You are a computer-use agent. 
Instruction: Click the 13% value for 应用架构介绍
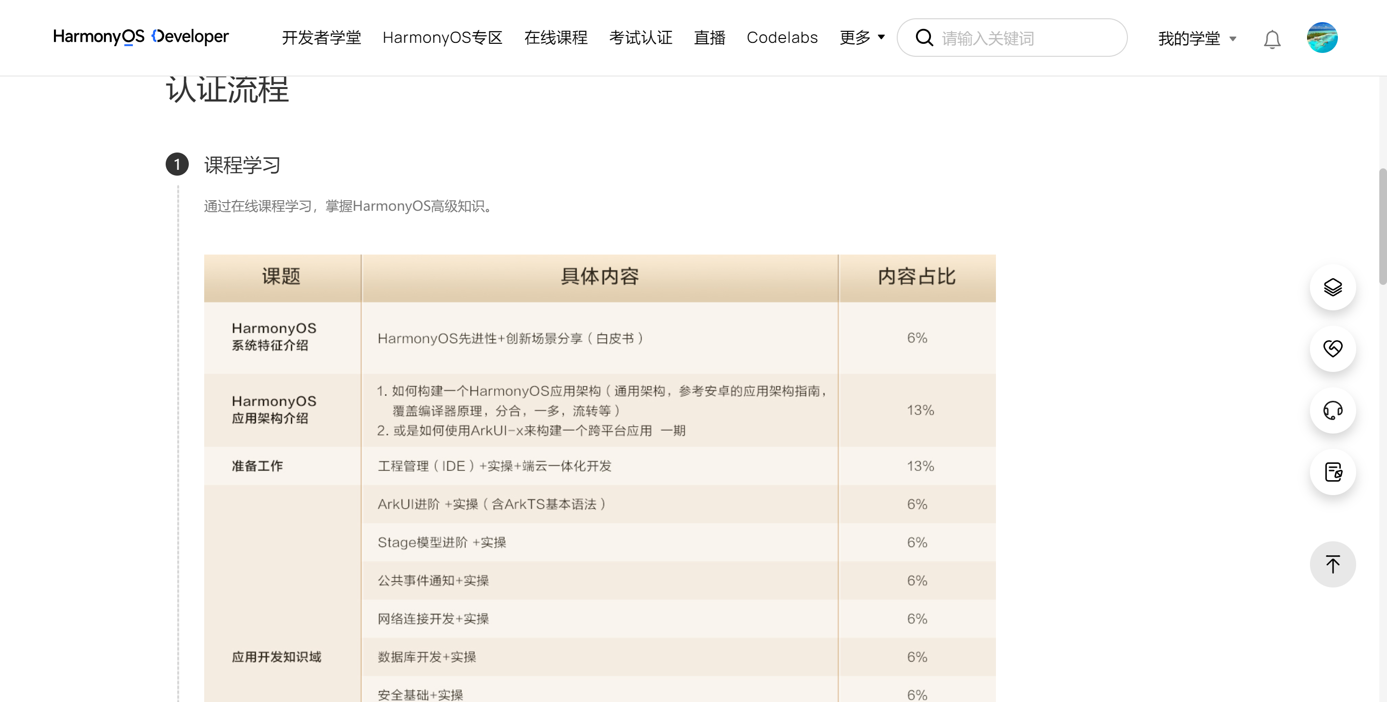[920, 410]
